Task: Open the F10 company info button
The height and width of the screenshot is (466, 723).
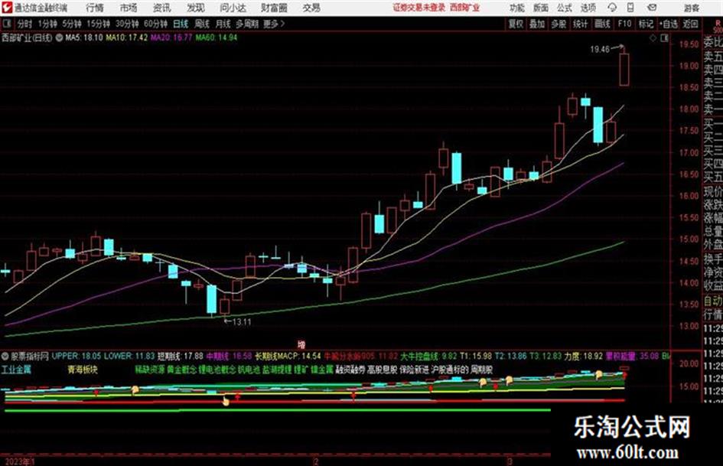Action: (x=625, y=24)
